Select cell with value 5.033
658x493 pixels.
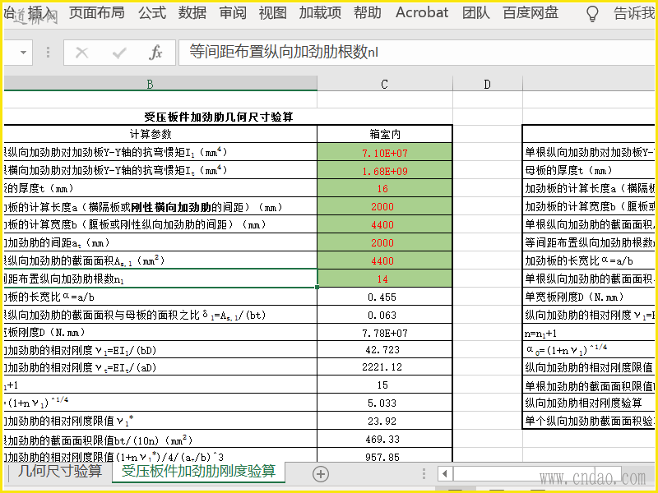[385, 403]
